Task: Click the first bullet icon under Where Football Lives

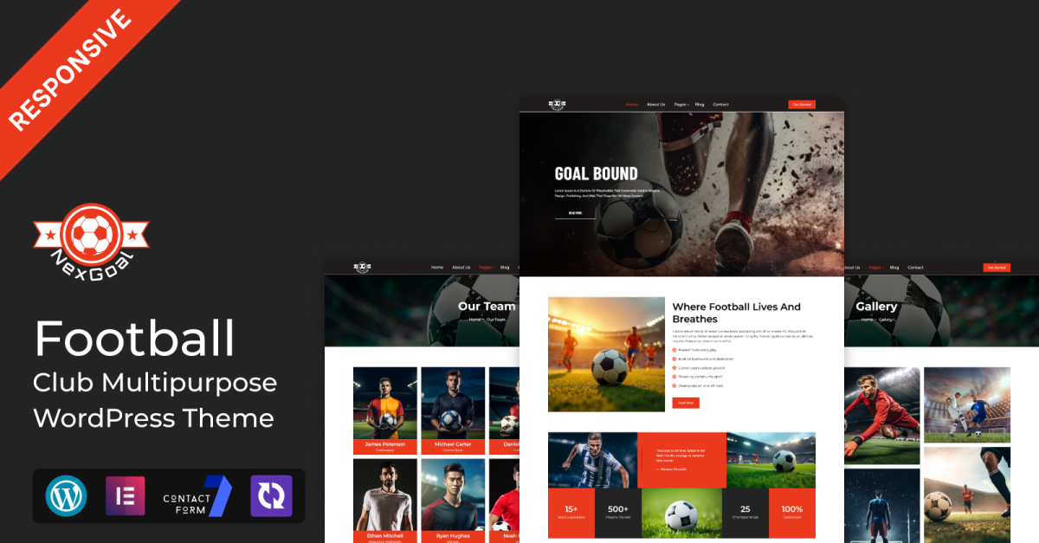Action: click(675, 350)
